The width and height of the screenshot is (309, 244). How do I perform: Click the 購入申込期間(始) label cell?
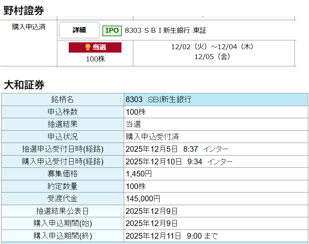click(63, 223)
